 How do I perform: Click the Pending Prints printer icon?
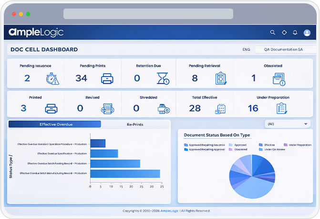click(x=107, y=79)
